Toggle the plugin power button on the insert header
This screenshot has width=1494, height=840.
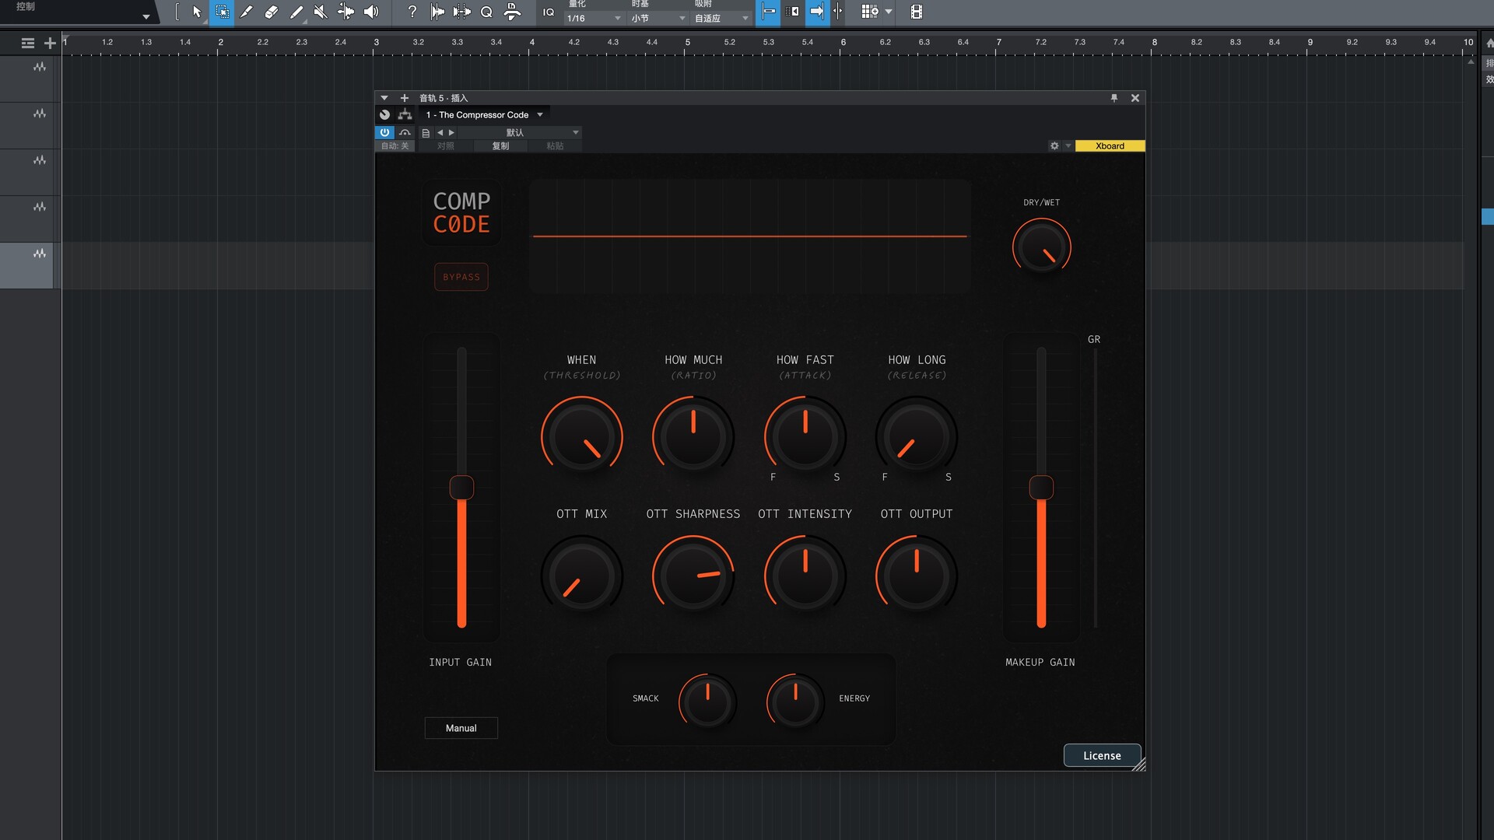click(384, 132)
